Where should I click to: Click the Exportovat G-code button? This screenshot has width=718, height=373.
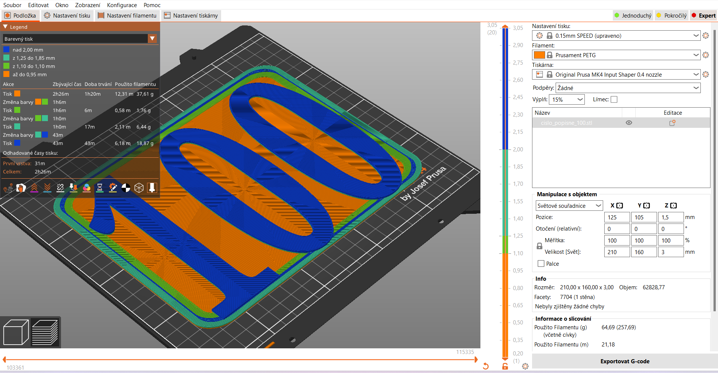tap(624, 361)
